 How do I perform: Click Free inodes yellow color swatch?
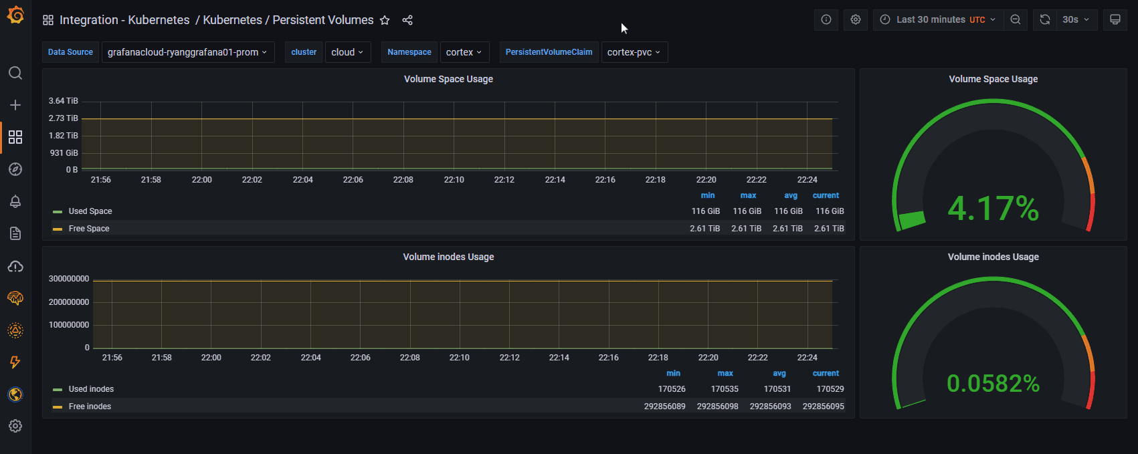pos(58,407)
